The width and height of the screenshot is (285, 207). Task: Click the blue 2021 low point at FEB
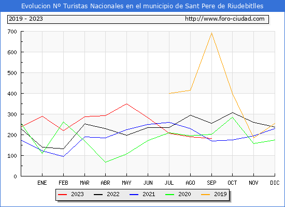(x=63, y=156)
